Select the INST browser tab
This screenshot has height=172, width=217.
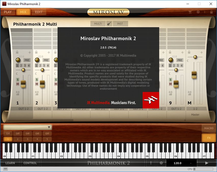[120, 24]
